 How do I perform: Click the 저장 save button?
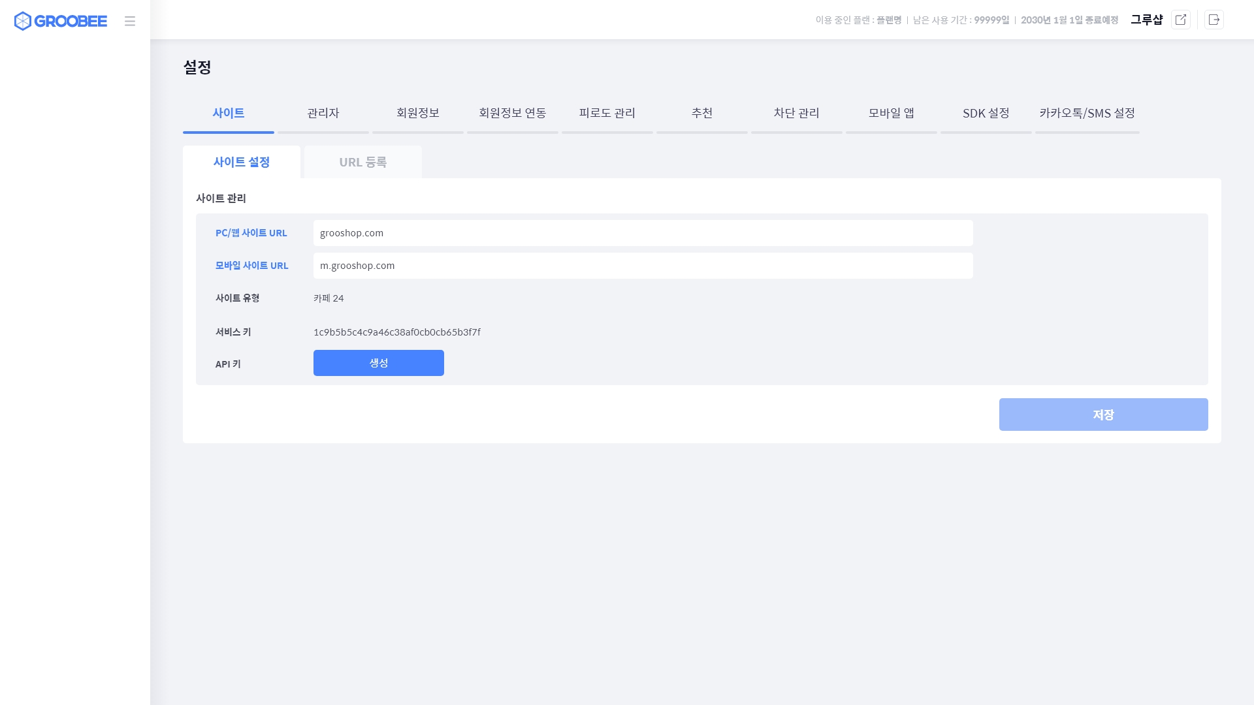1103,415
